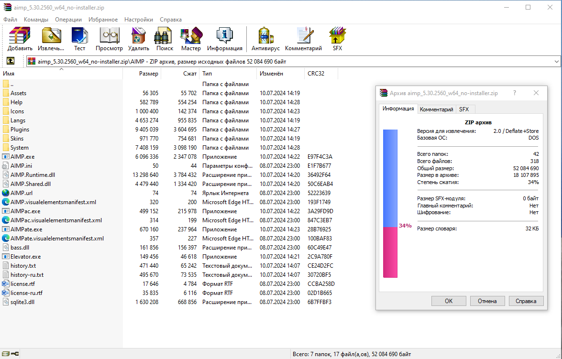The width and height of the screenshot is (562, 359).
Task: Open the Команды menu
Action: [36, 19]
